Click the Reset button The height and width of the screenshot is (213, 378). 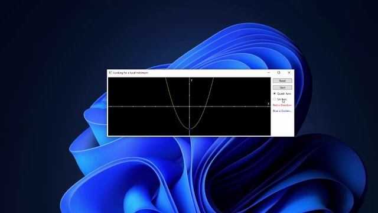tap(282, 80)
